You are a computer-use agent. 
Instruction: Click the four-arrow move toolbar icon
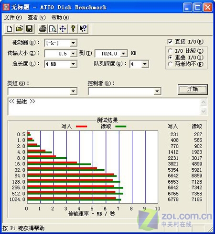point(63,29)
